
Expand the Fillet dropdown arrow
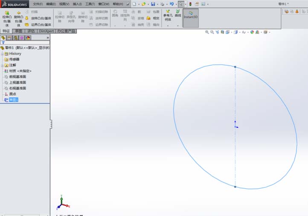(x=115, y=26)
